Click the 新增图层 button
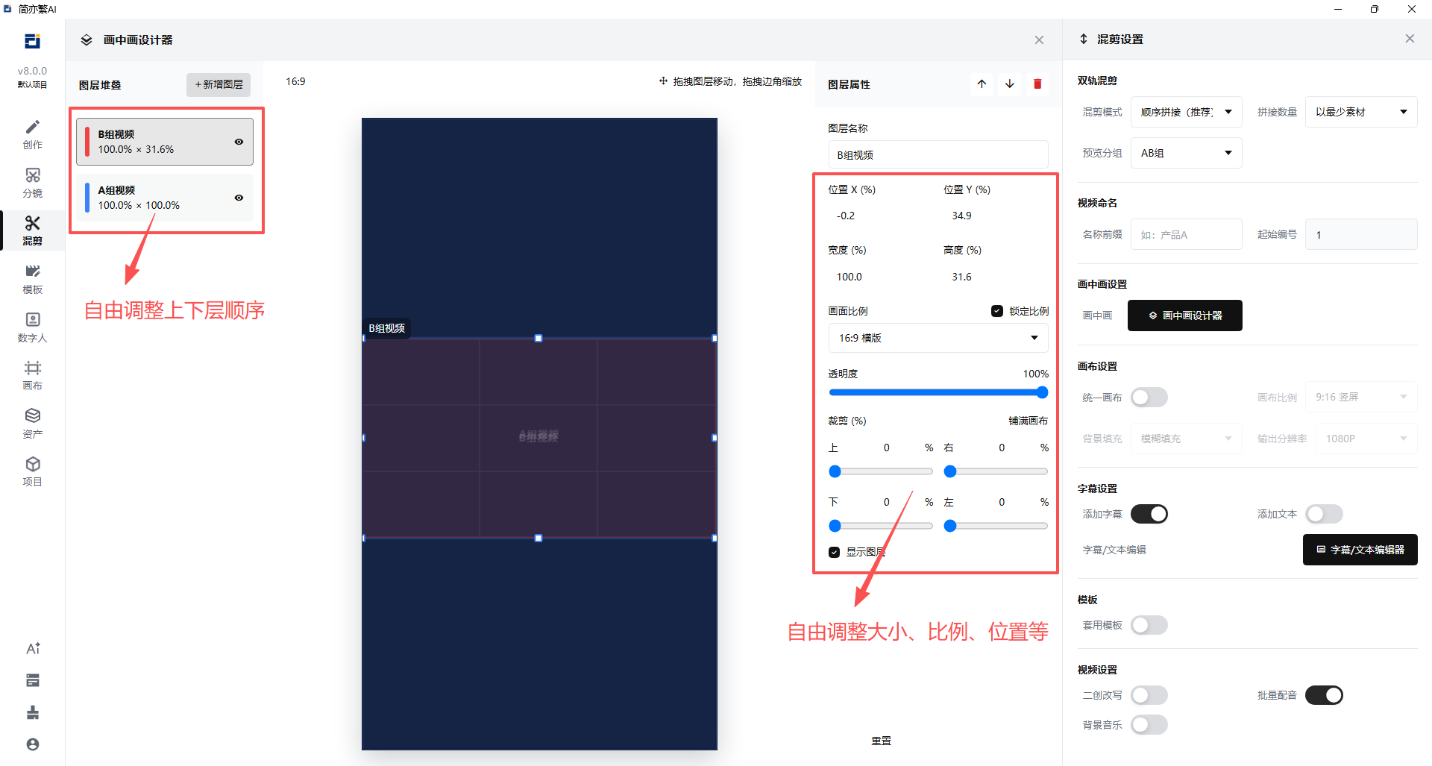 [x=219, y=84]
